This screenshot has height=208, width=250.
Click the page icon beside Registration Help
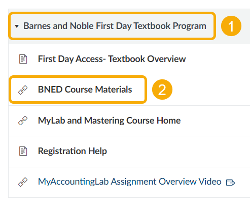(23, 151)
